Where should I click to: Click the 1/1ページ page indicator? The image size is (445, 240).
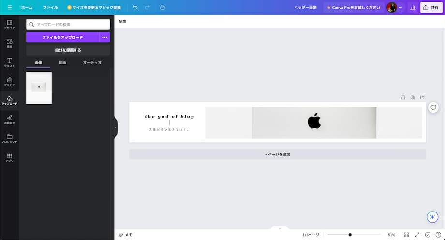(x=311, y=235)
